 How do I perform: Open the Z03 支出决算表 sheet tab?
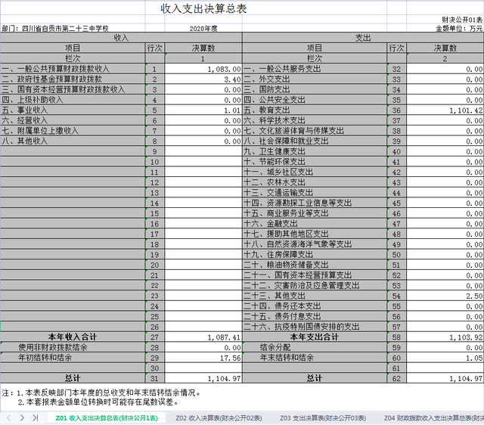pyautogui.click(x=324, y=417)
